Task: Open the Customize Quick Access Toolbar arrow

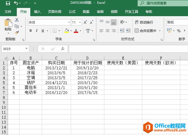Action: 35,3
